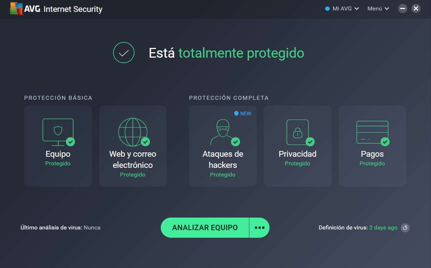This screenshot has height=268, width=431.
Task: Open the Privacidad tile label
Action: pyautogui.click(x=297, y=154)
